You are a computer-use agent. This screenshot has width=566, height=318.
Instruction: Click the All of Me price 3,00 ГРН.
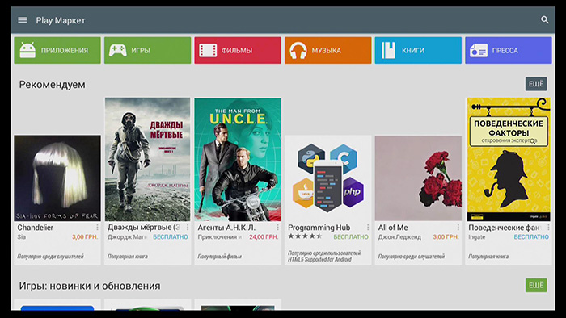446,237
